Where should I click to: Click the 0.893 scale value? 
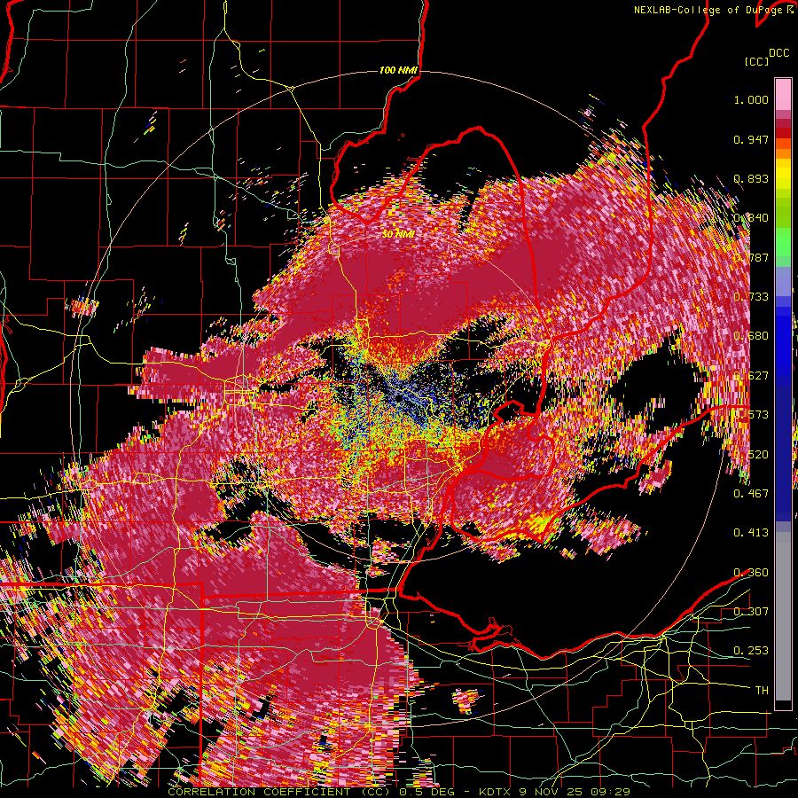click(x=751, y=178)
